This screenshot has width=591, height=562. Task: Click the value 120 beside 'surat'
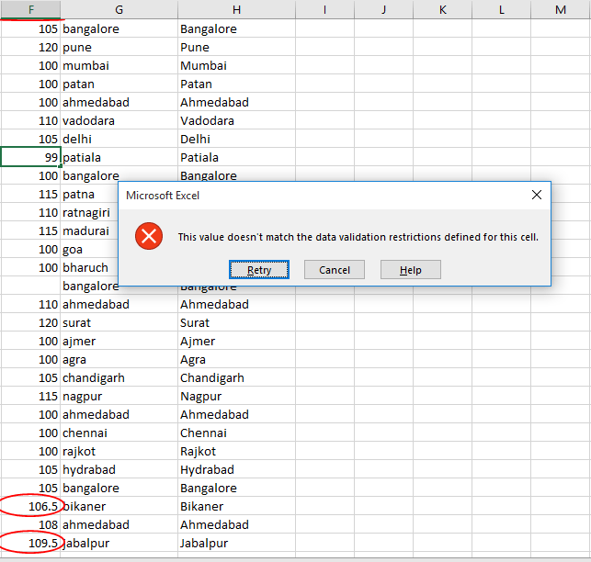tap(30, 322)
